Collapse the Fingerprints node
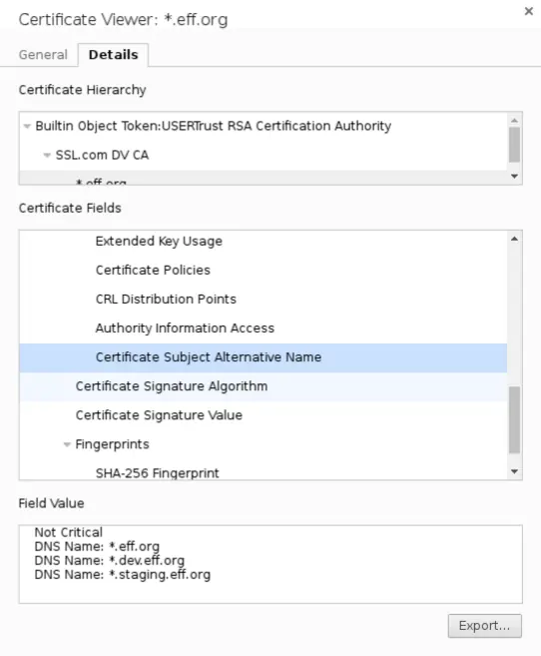Viewport: 541px width, 656px height. 67,444
